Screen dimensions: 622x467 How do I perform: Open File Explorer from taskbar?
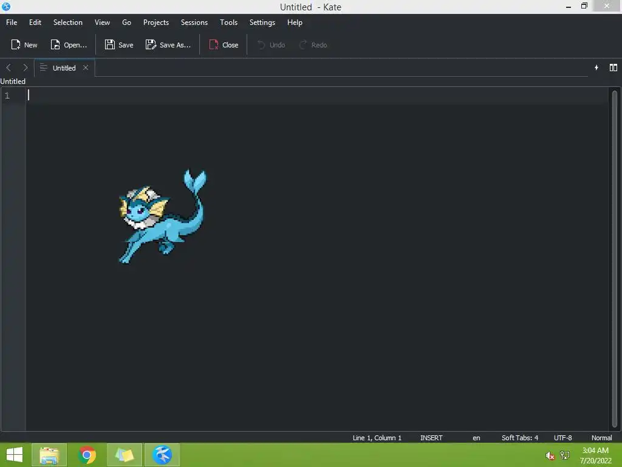coord(49,455)
